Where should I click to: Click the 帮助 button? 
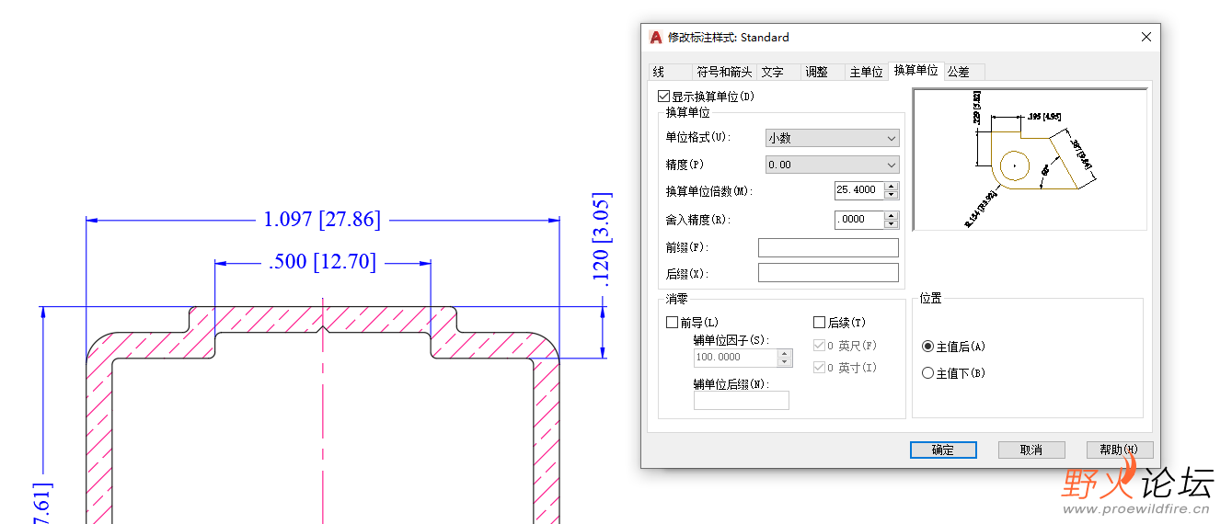tap(1120, 450)
